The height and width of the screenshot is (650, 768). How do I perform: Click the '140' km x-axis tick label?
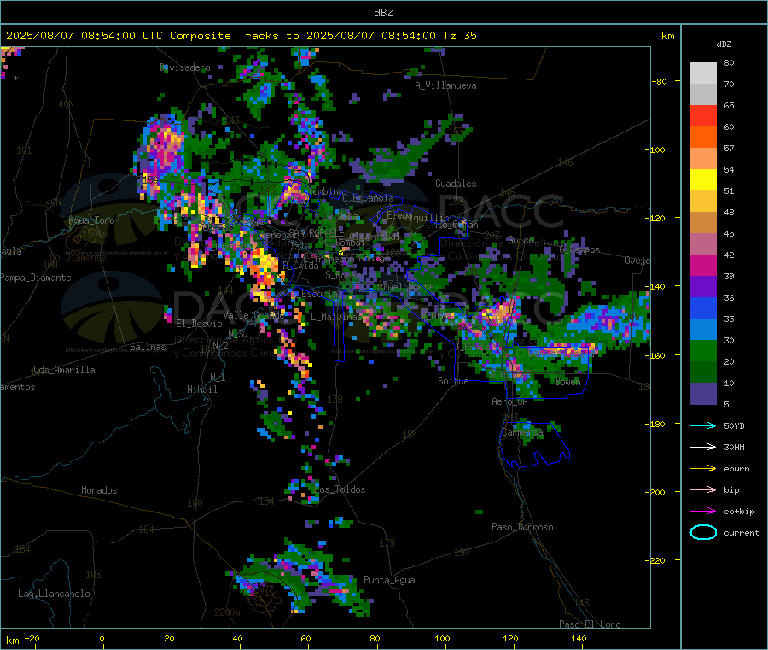pos(579,638)
